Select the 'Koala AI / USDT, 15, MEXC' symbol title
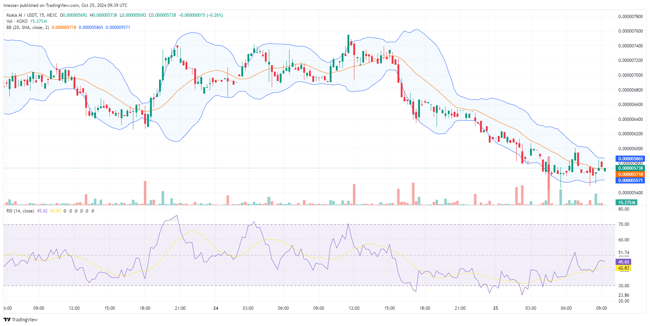Screen dimensions: 650x326 tap(32, 15)
